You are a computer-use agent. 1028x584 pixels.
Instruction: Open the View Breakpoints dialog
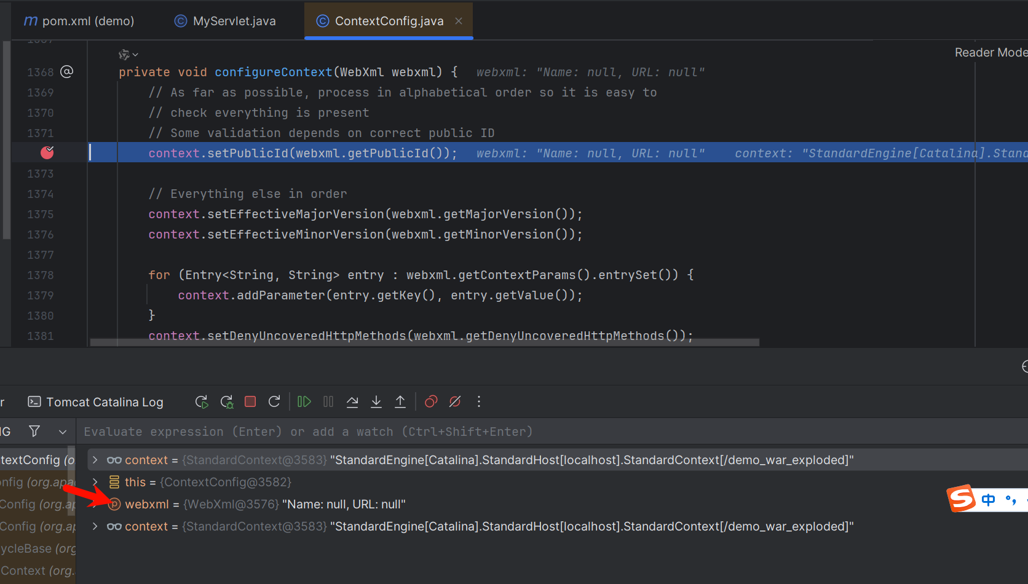[431, 402]
